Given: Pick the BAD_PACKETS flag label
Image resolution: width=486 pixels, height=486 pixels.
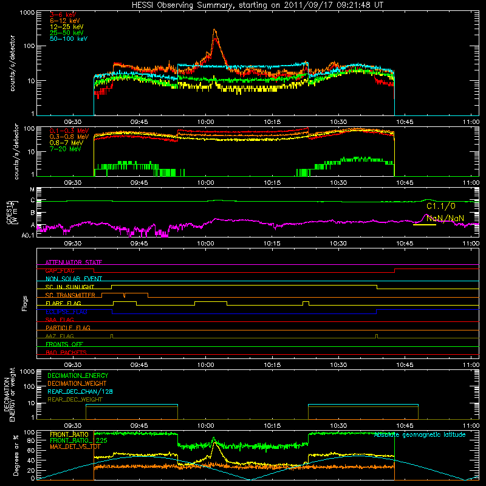Looking at the screenshot, I should pyautogui.click(x=66, y=352).
